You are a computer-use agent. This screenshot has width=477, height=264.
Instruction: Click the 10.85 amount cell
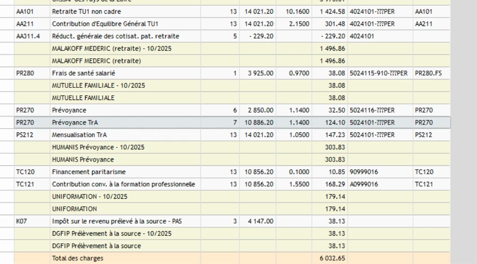click(x=330, y=172)
